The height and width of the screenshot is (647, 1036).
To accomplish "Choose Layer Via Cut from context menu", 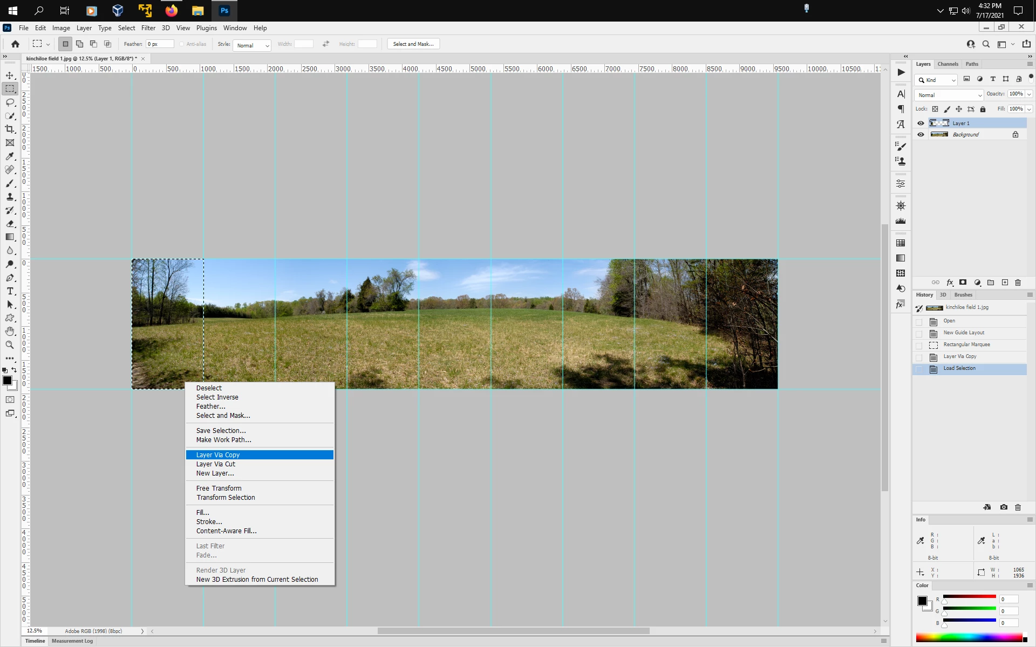I will coord(216,464).
